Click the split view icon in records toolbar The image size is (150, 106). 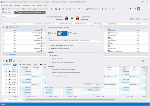pyautogui.click(x=7, y=61)
